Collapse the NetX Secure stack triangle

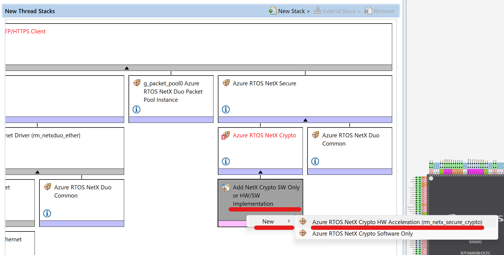pyautogui.click(x=305, y=120)
